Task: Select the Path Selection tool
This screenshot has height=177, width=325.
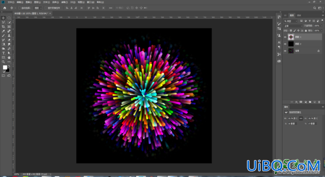Action: click(9, 53)
